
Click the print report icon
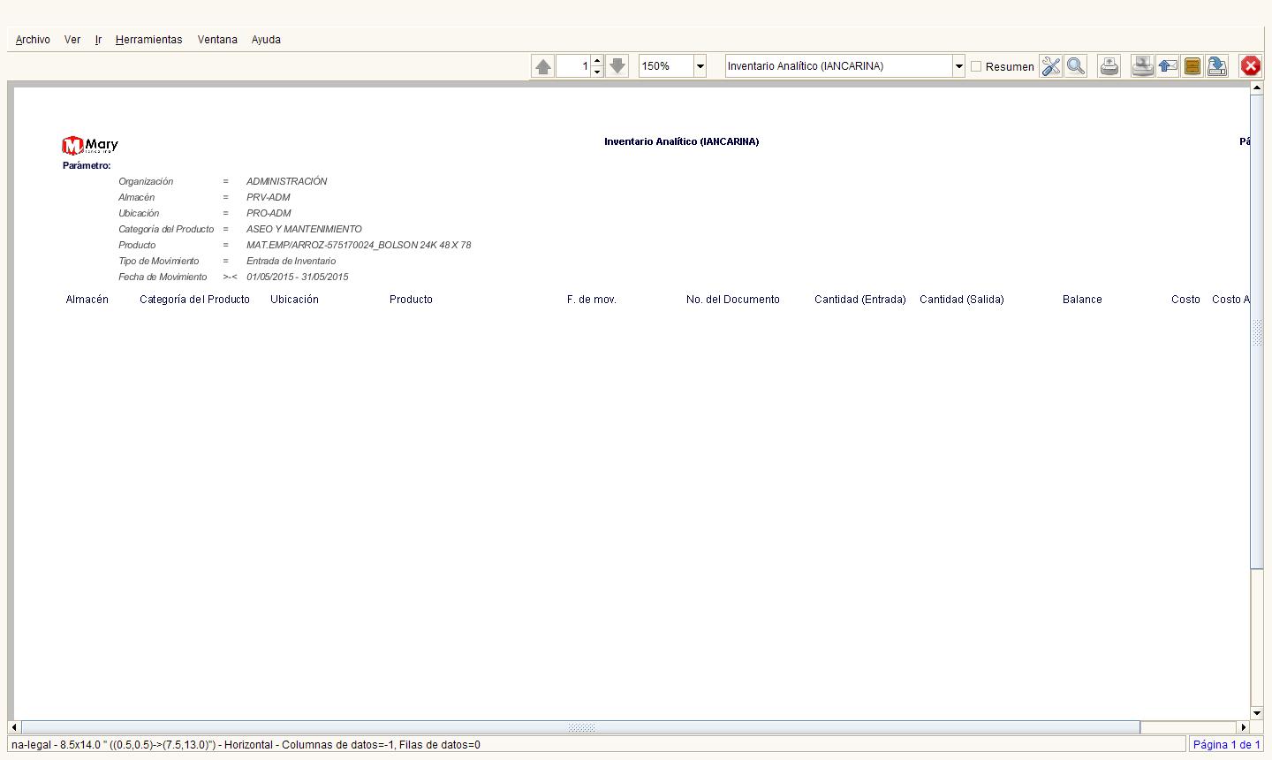click(1109, 66)
